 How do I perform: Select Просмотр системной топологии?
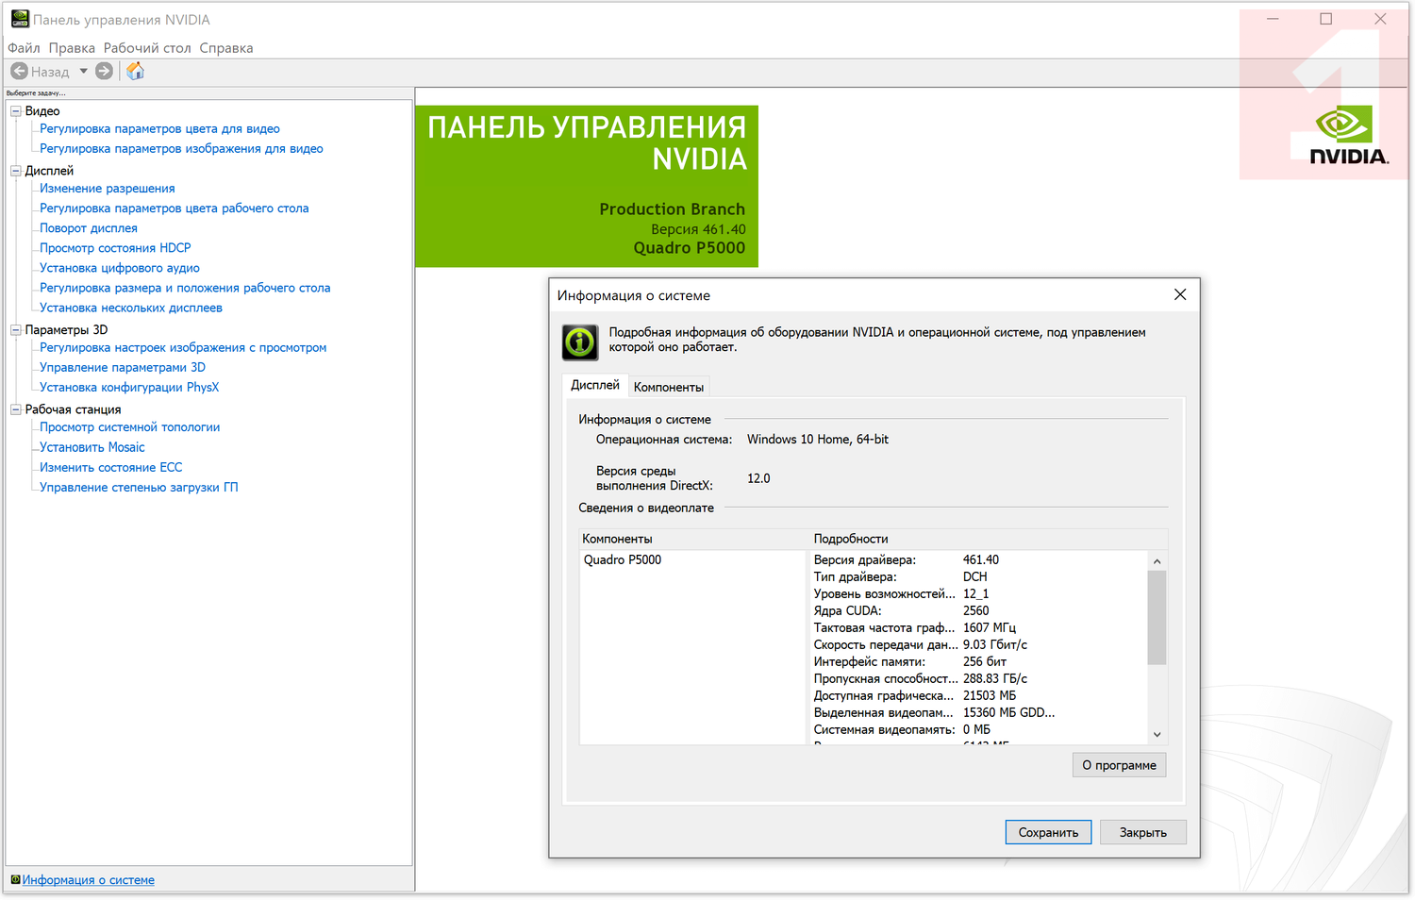(130, 427)
